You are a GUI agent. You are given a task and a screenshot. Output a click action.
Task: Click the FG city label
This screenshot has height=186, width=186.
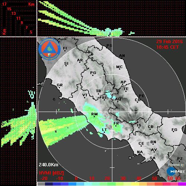(x=174, y=130)
